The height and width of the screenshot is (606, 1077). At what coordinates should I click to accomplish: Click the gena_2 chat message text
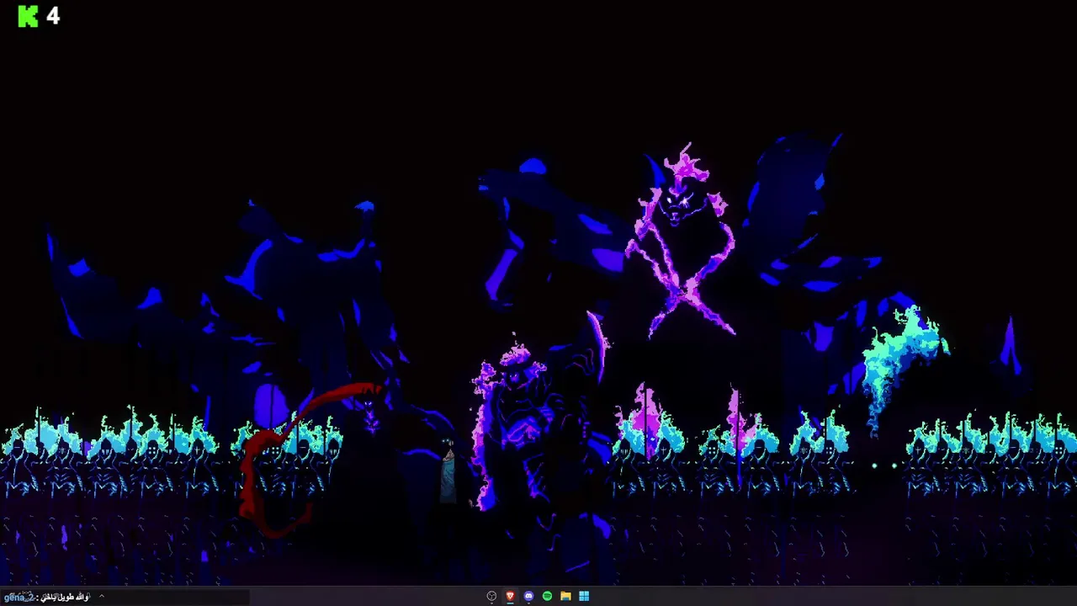[46, 597]
